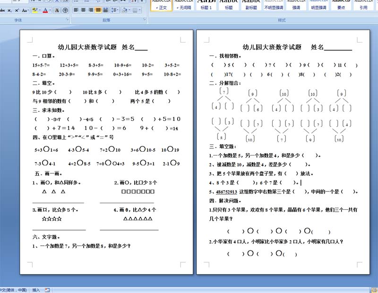The height and width of the screenshot is (293, 378).
Task: Click right page title 幼儿园大班数学试题
Action: [x=272, y=47]
